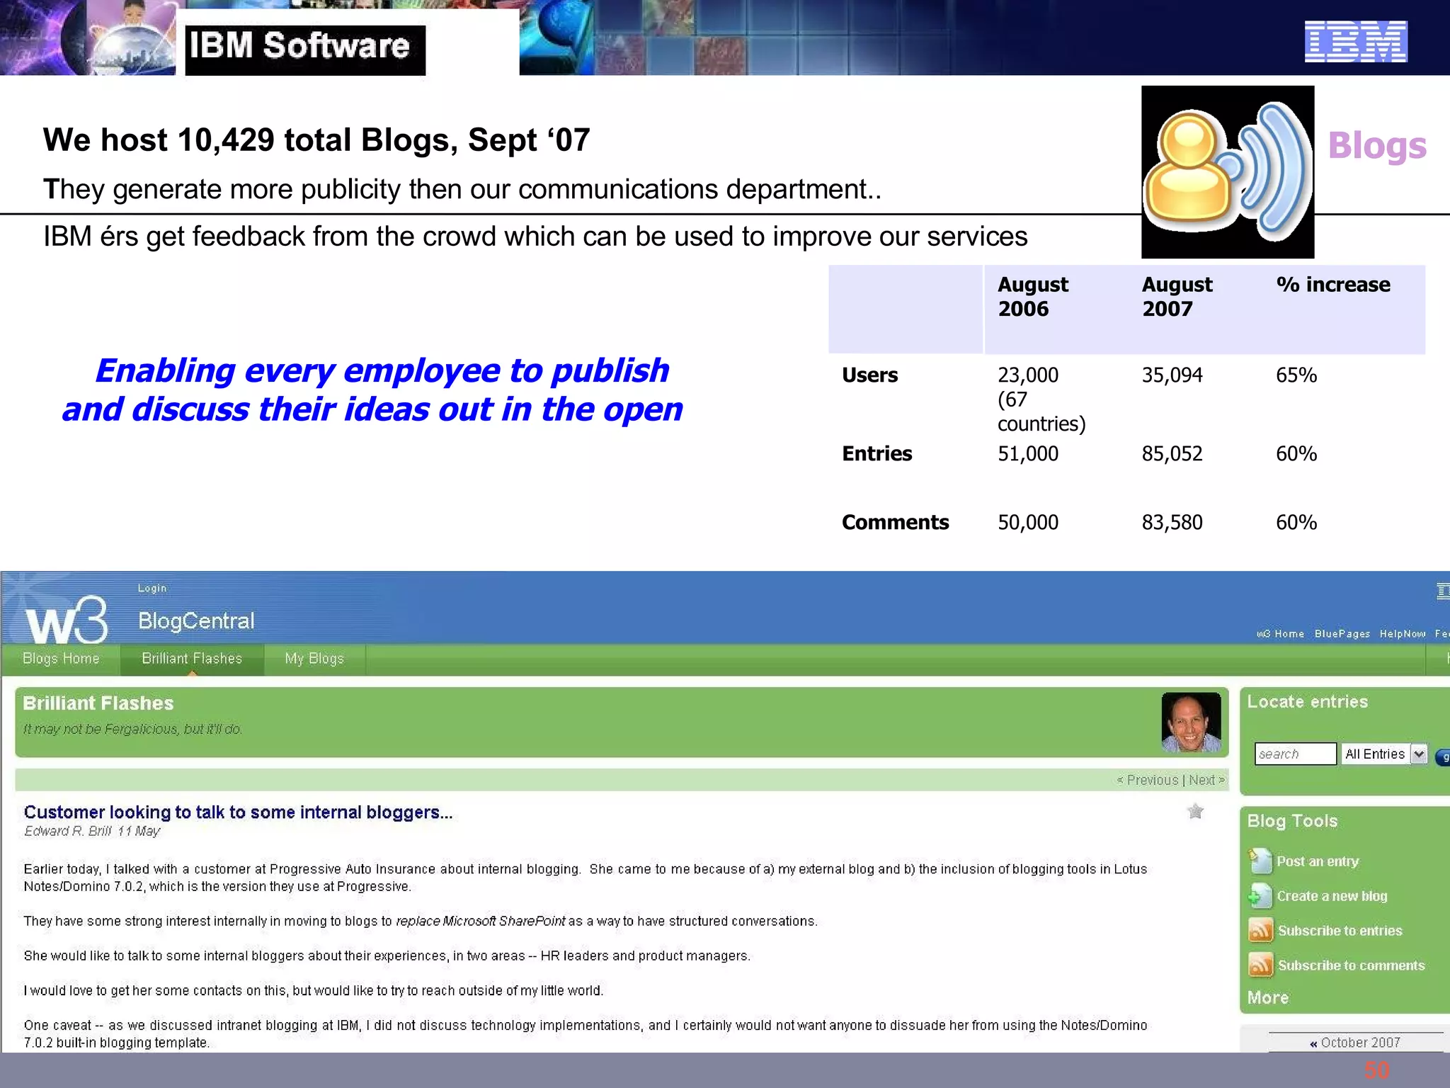Click the 65% increase cell
Screen dimensions: 1450x1088
click(x=1296, y=375)
